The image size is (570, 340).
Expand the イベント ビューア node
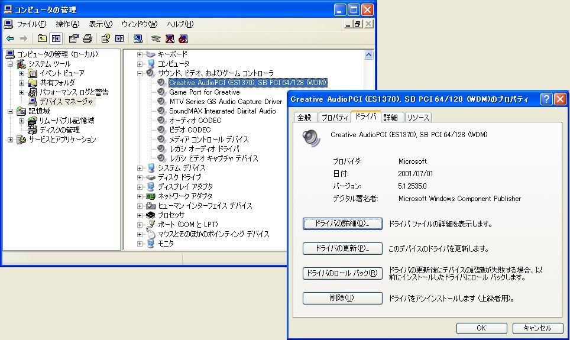pyautogui.click(x=21, y=73)
